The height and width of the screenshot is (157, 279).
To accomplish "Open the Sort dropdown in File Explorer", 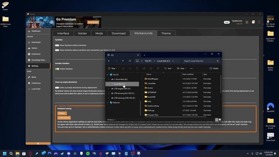I will 169,68.
